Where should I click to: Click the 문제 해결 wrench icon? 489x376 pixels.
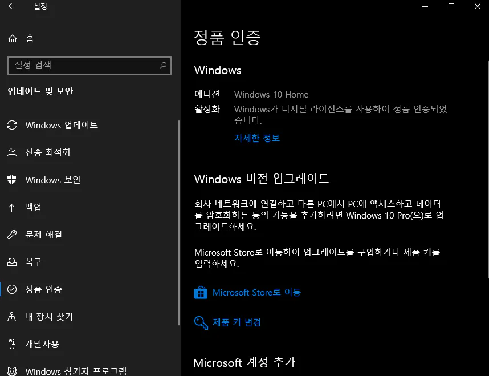coord(12,235)
